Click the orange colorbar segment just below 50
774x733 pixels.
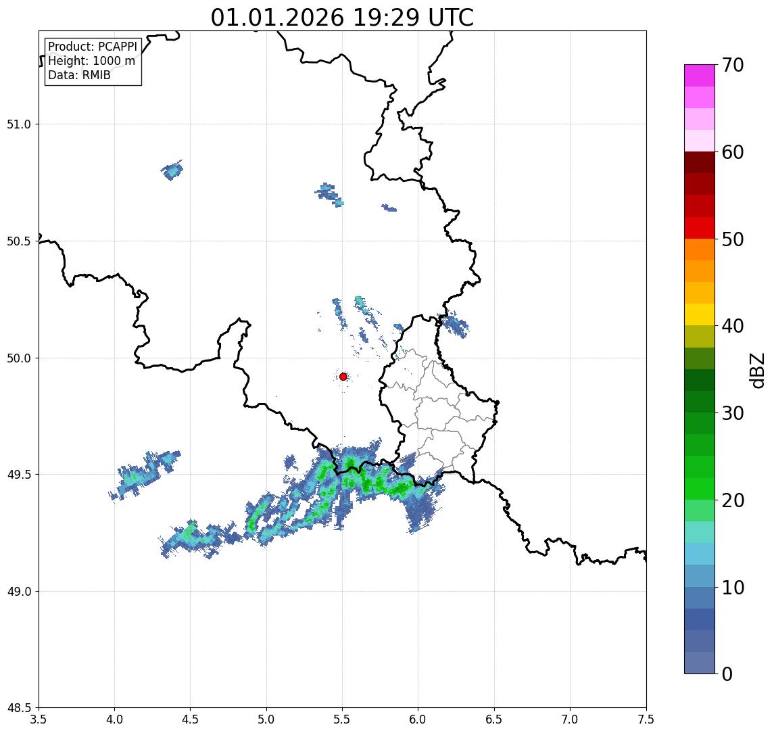coord(700,250)
